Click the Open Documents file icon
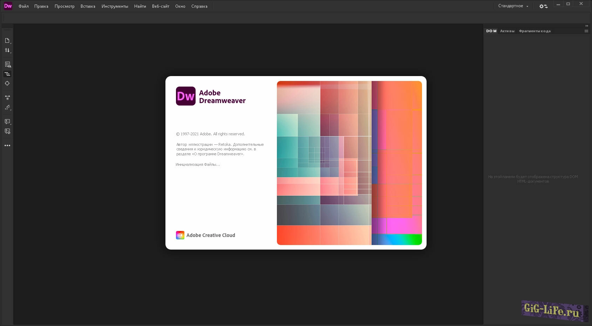 (x=7, y=41)
